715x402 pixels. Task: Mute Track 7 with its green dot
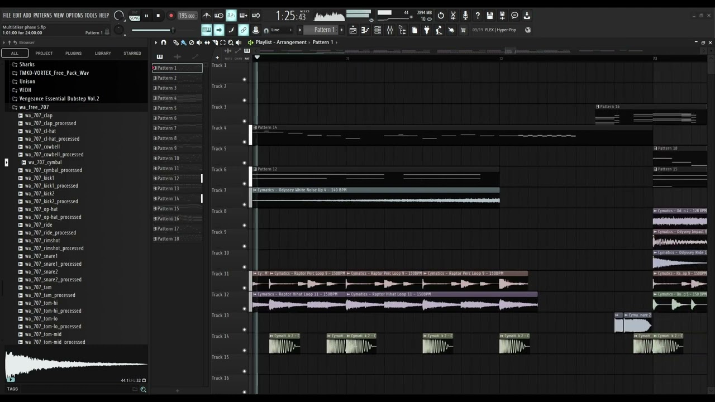[x=244, y=204]
